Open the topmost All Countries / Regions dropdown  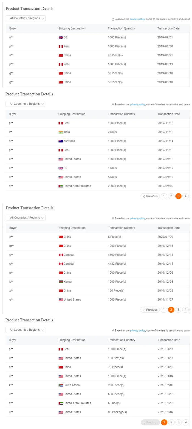(26, 18)
